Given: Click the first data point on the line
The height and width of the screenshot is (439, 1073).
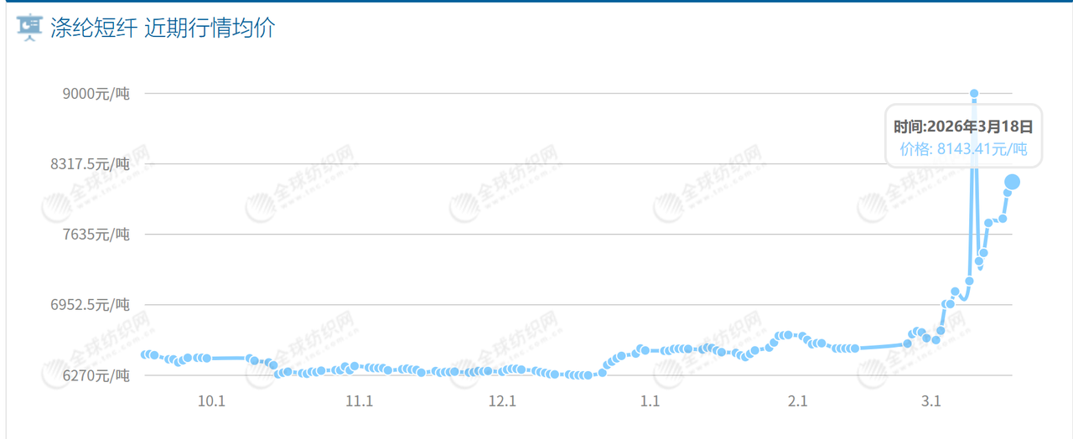Looking at the screenshot, I should pos(145,355).
